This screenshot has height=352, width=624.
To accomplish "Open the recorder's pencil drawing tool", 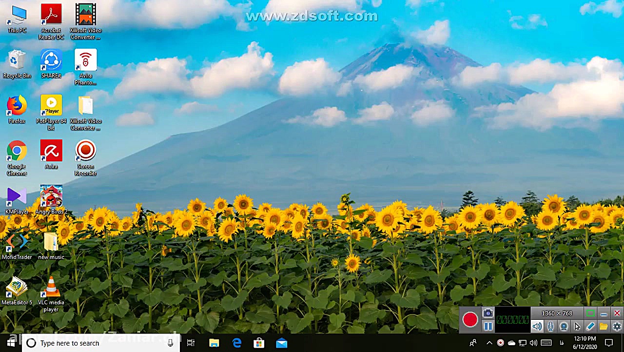I will point(590,327).
